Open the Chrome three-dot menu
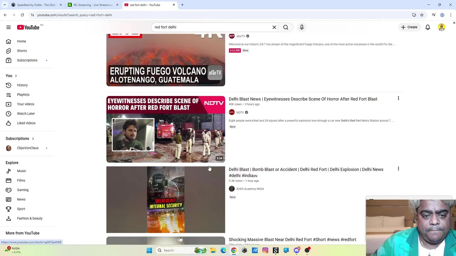The image size is (456, 256). pos(451,15)
